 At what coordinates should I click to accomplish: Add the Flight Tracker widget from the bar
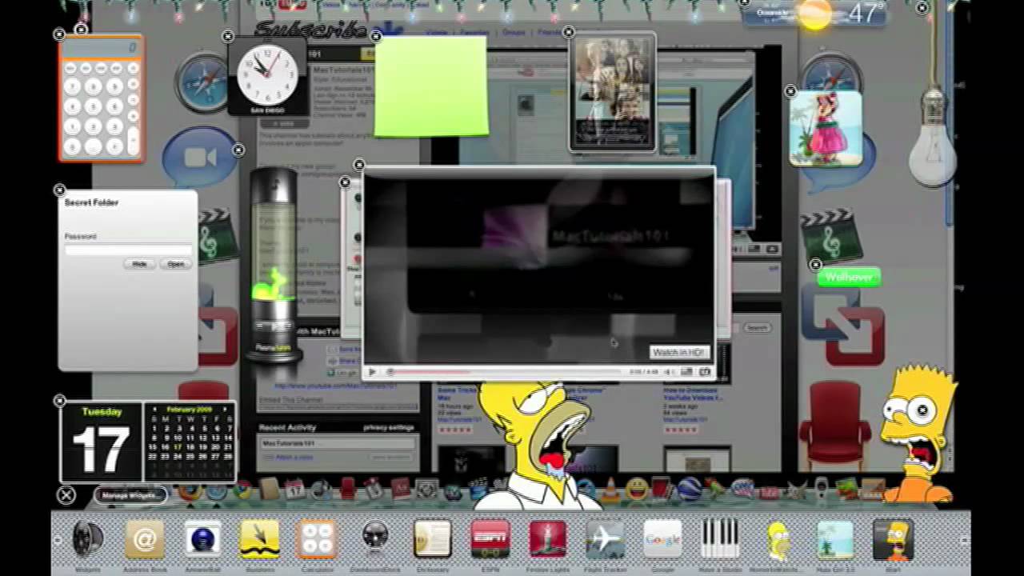[605, 538]
